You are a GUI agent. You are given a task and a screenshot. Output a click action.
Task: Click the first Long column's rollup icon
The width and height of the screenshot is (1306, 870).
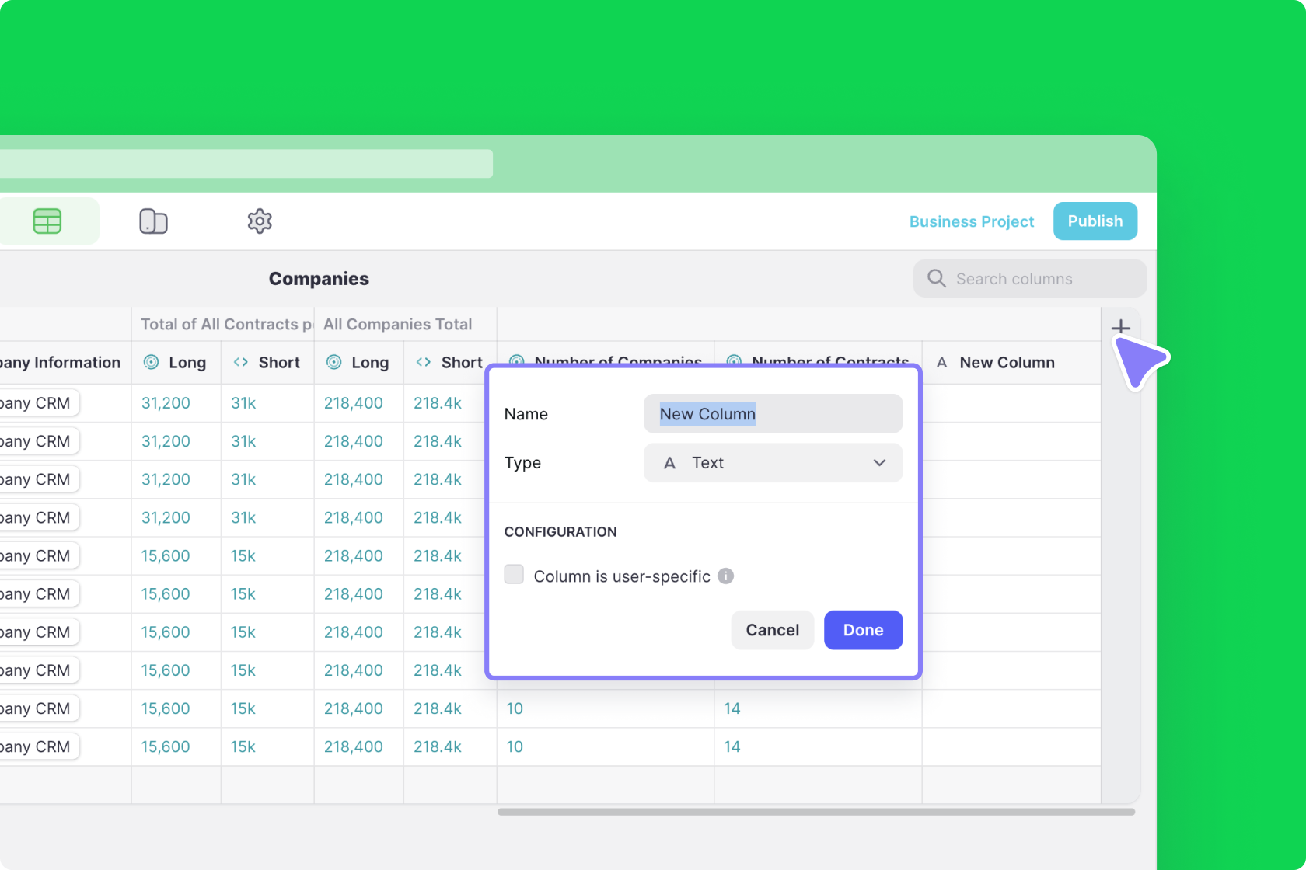(x=152, y=363)
